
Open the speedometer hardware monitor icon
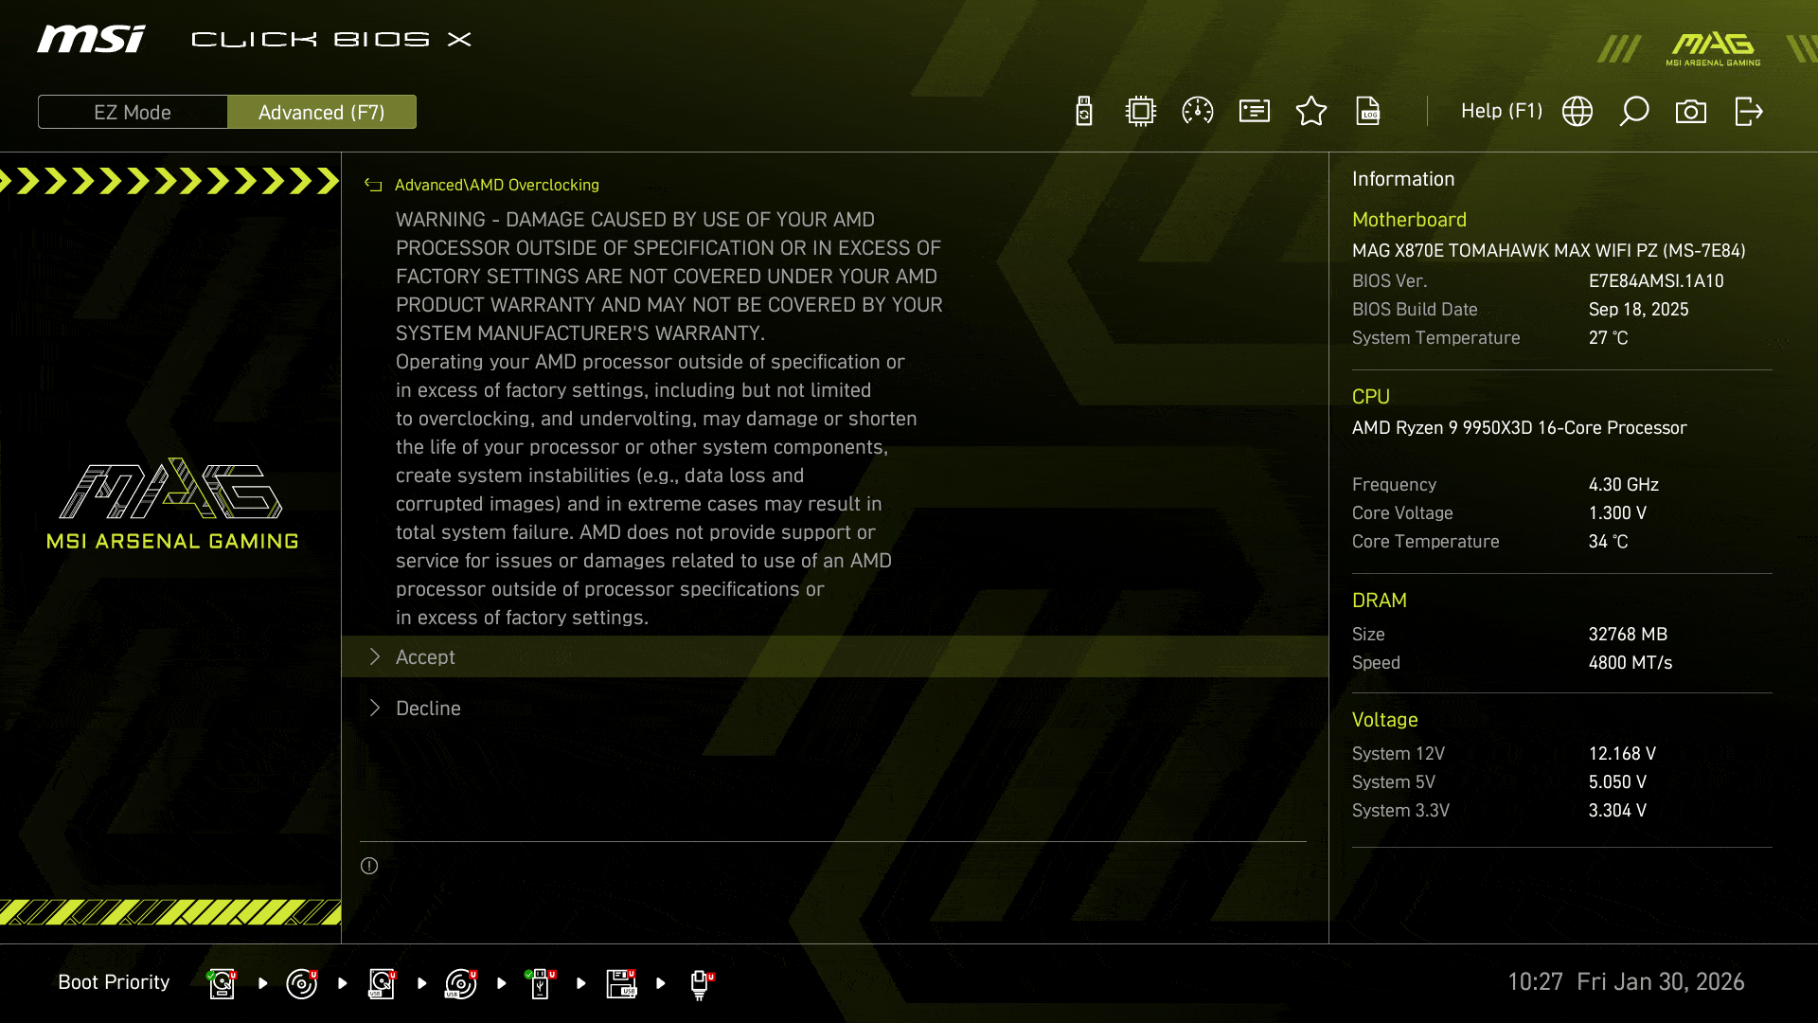tap(1198, 112)
